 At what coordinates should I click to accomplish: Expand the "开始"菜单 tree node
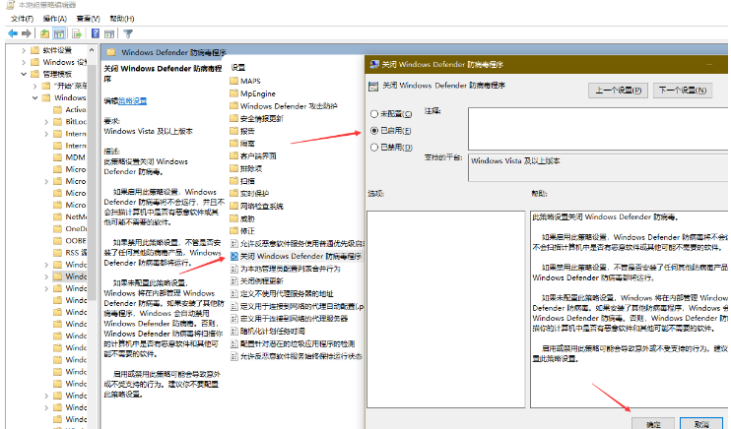[x=34, y=87]
